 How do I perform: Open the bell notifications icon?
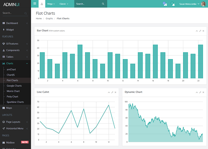point(173,4)
